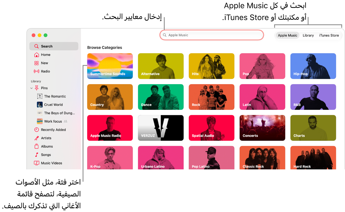This screenshot has width=345, height=212.
Task: Open the Rock category tile
Action: tap(211, 97)
